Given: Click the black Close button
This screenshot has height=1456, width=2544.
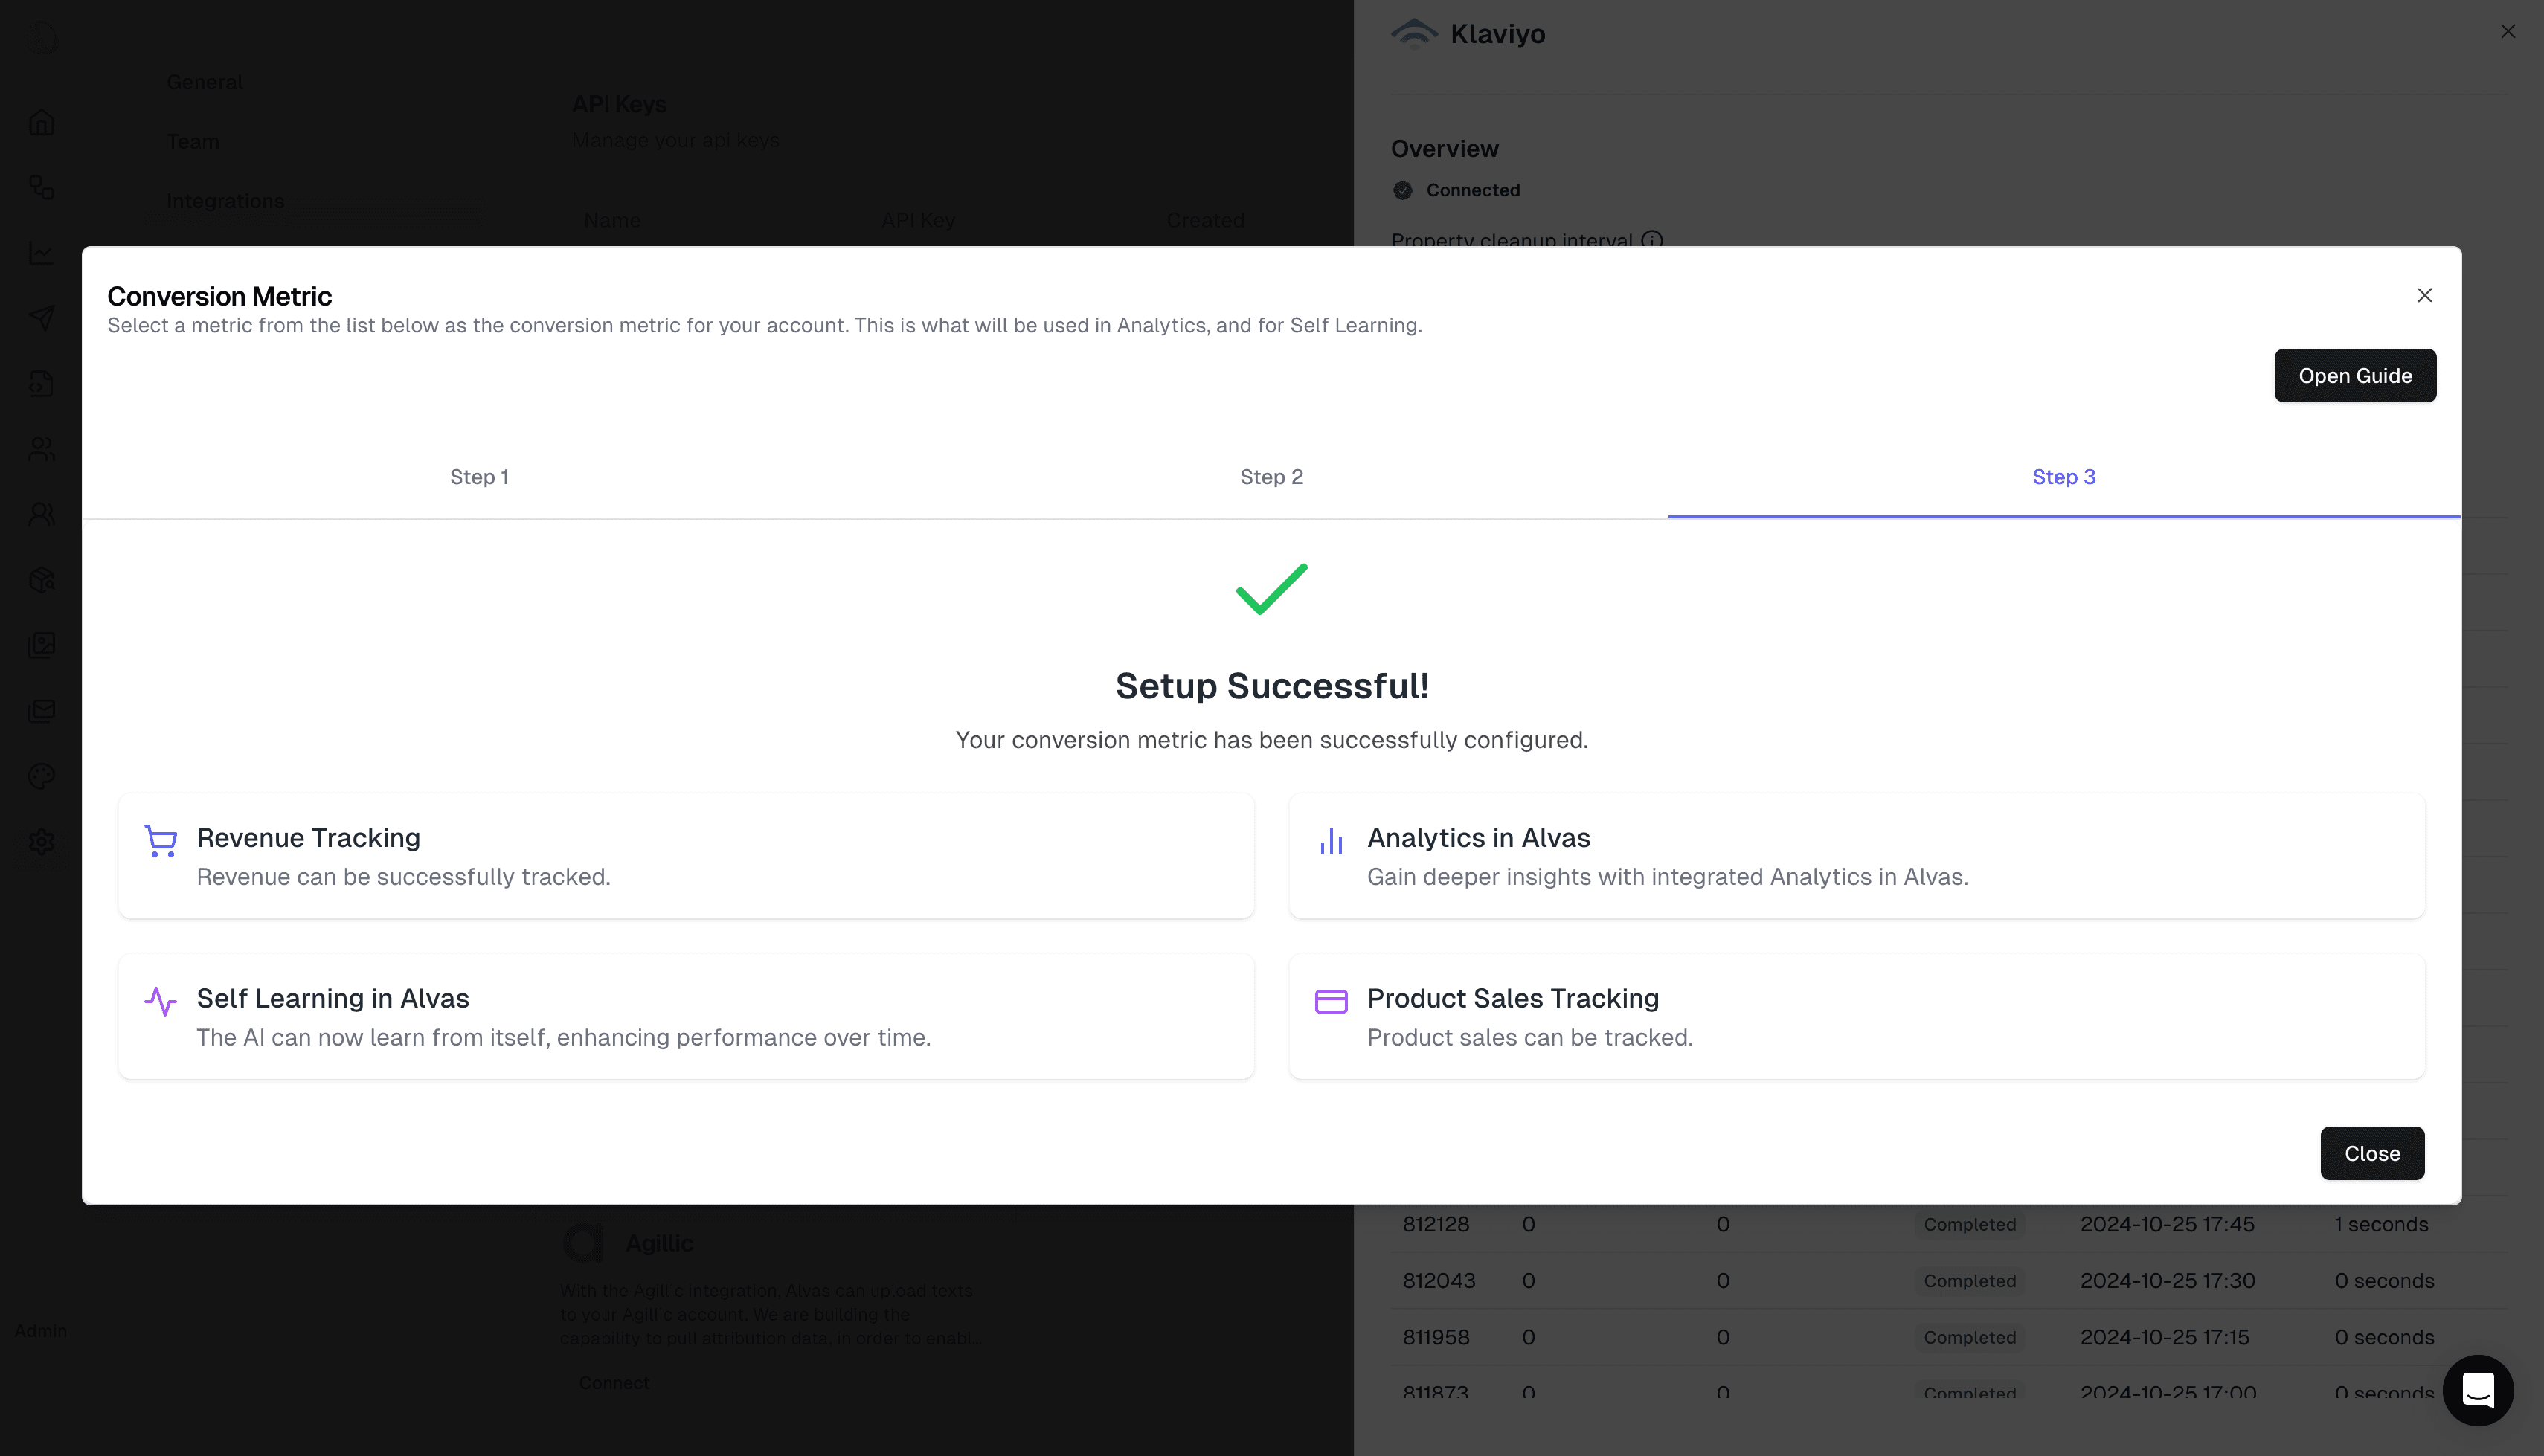Looking at the screenshot, I should click(2372, 1153).
